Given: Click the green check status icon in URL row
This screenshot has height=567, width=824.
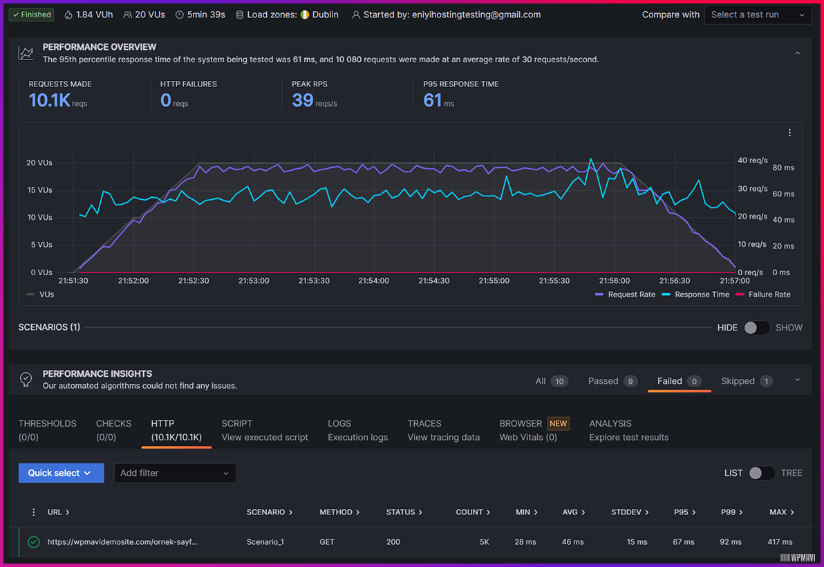Looking at the screenshot, I should pyautogui.click(x=34, y=542).
